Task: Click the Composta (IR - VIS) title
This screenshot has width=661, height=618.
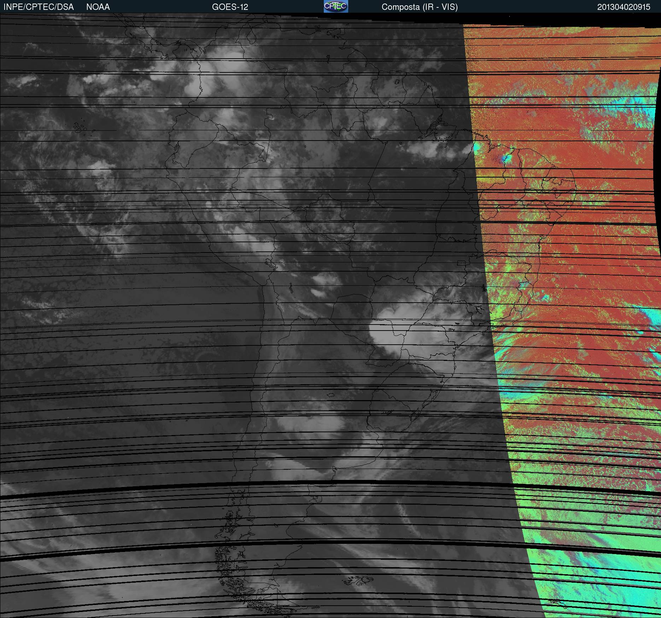Action: click(x=420, y=7)
